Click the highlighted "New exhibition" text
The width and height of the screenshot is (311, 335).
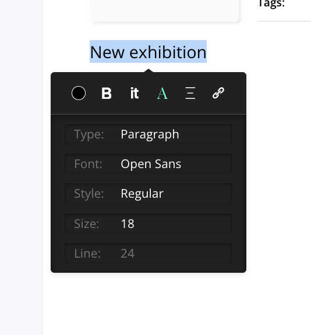point(148,52)
